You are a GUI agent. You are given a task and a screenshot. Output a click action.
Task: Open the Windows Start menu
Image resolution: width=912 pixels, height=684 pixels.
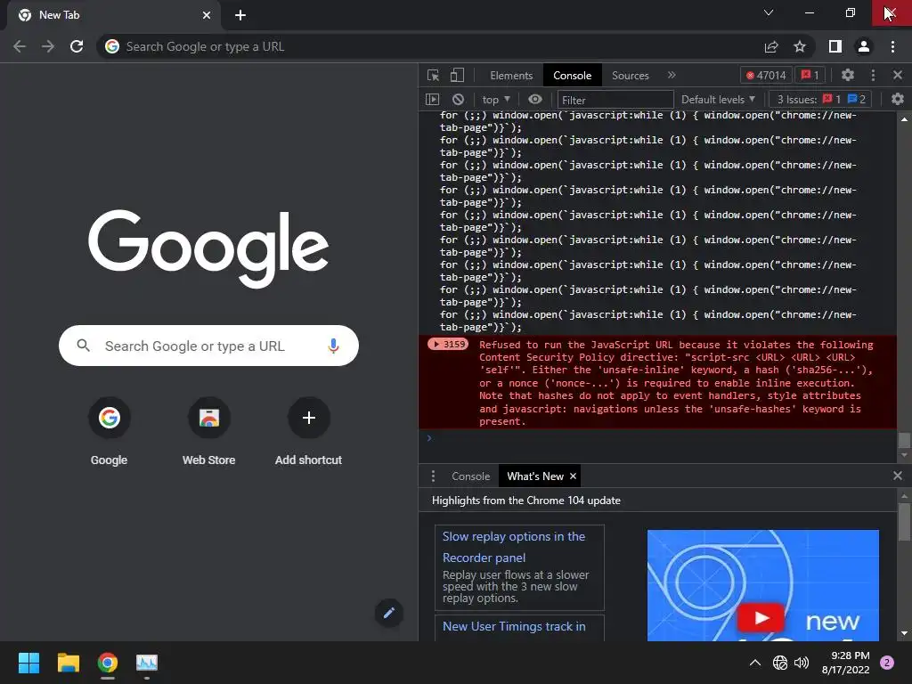pyautogui.click(x=28, y=663)
